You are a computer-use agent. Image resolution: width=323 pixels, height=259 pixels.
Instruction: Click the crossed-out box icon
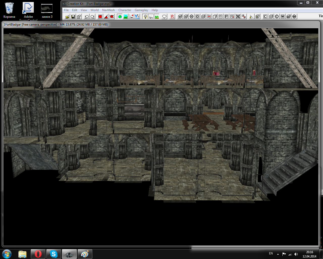(x=238, y=16)
